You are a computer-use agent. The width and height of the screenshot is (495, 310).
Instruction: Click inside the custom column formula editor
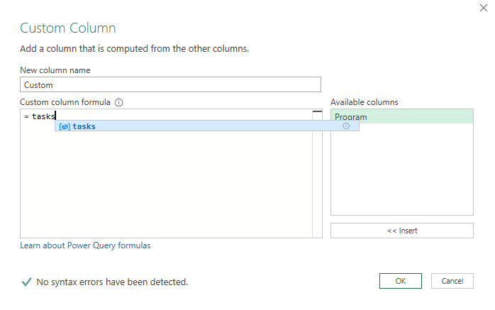click(x=163, y=184)
